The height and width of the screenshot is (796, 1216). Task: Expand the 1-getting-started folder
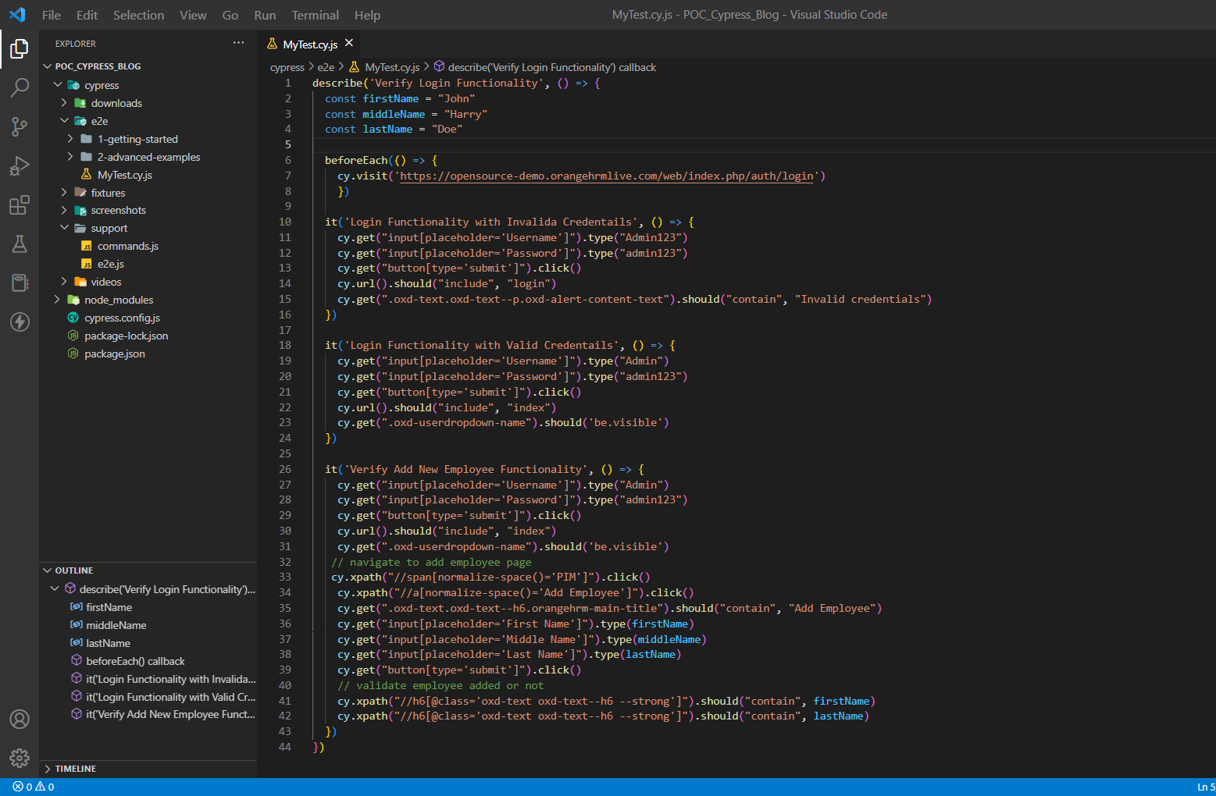70,139
